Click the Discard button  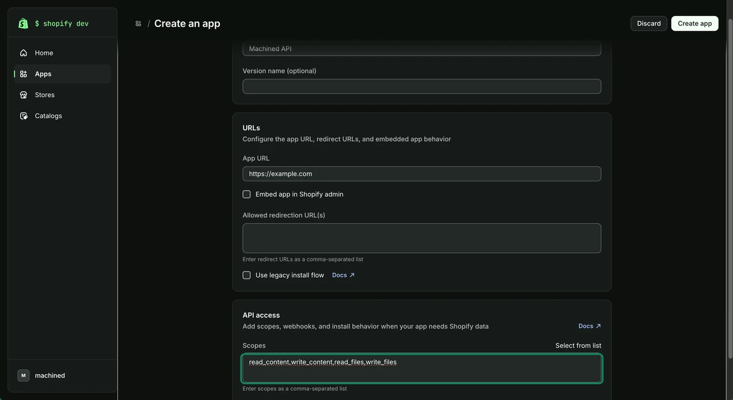click(649, 23)
